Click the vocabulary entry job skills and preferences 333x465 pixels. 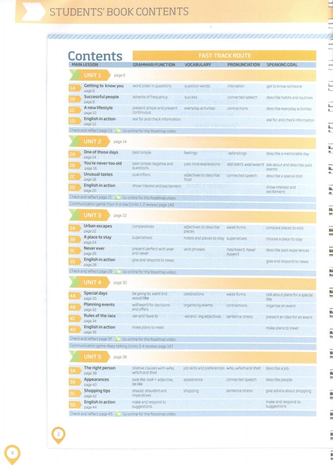[204, 368]
